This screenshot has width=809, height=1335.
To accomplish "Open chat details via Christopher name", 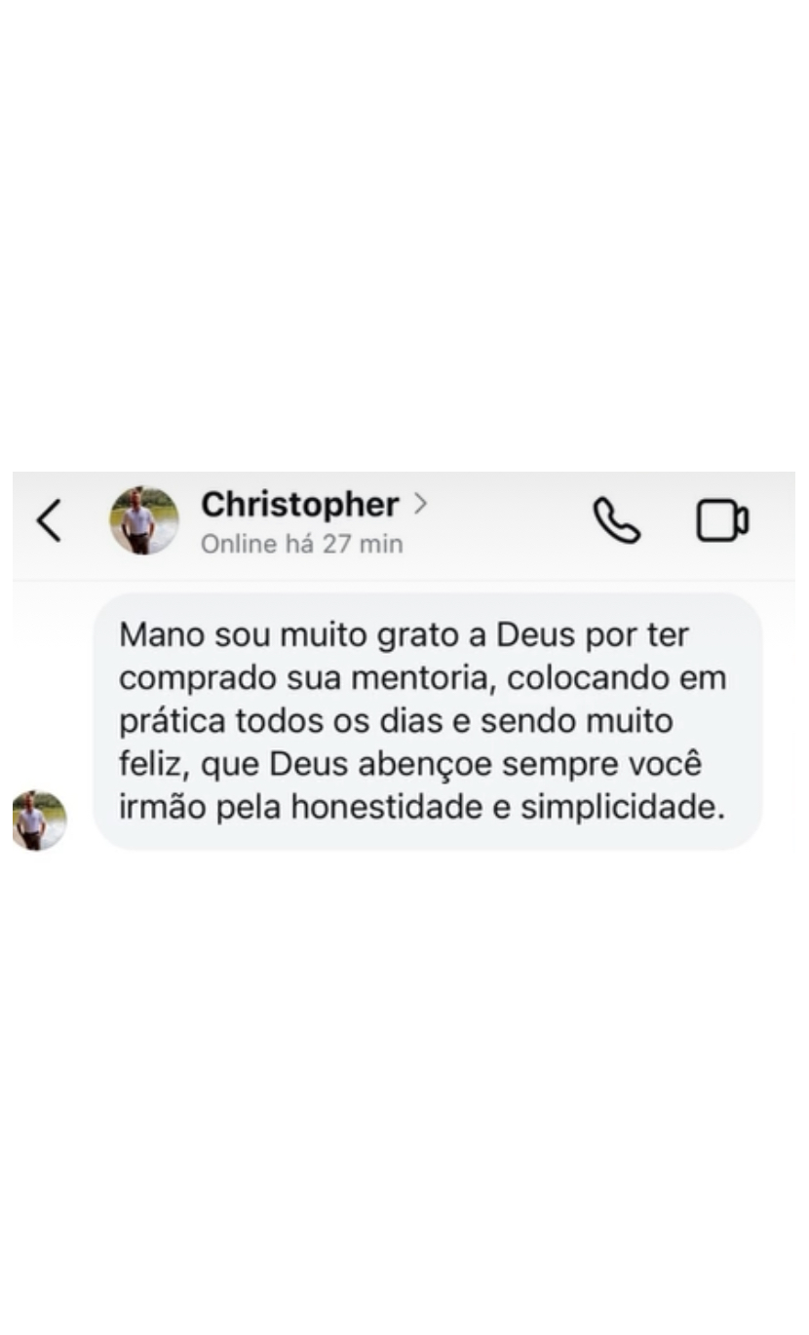I will [x=300, y=505].
